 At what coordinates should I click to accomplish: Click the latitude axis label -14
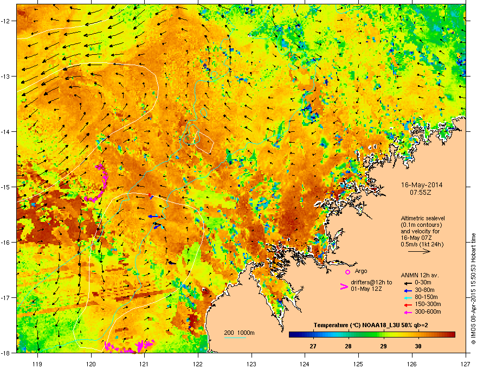click(x=5, y=131)
